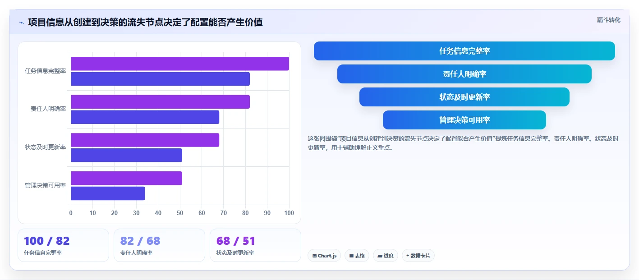
Task: Click the x-axis tick label 0
Action: 71,213
